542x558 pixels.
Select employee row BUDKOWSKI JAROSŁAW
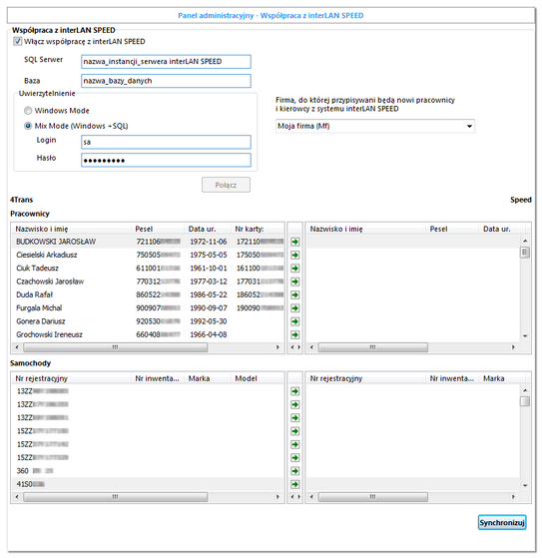point(148,242)
